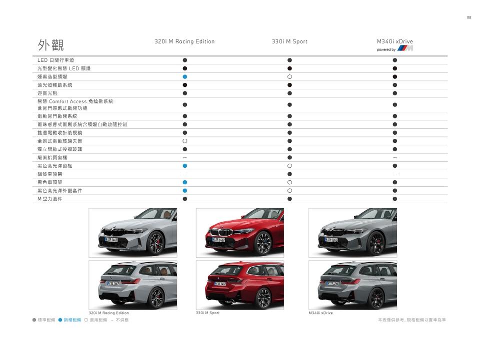The image size is (480, 339).
Task: Open the red 330i touring rear image
Action: [239, 285]
